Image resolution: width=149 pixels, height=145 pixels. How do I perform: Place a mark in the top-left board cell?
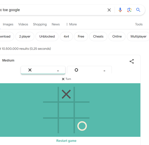50,94
